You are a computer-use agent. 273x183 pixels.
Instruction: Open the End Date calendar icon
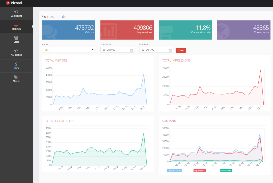pyautogui.click(x=170, y=50)
